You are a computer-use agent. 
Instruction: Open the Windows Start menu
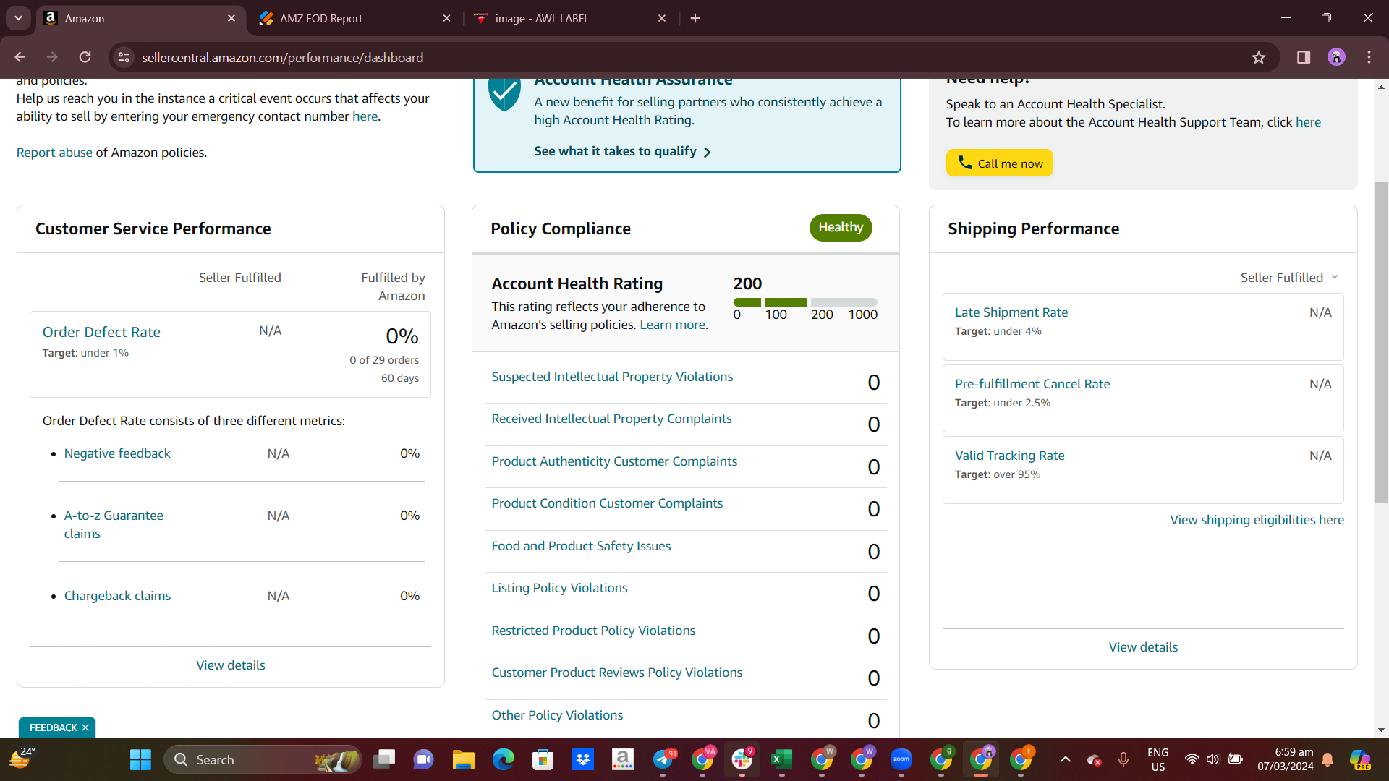(x=140, y=759)
